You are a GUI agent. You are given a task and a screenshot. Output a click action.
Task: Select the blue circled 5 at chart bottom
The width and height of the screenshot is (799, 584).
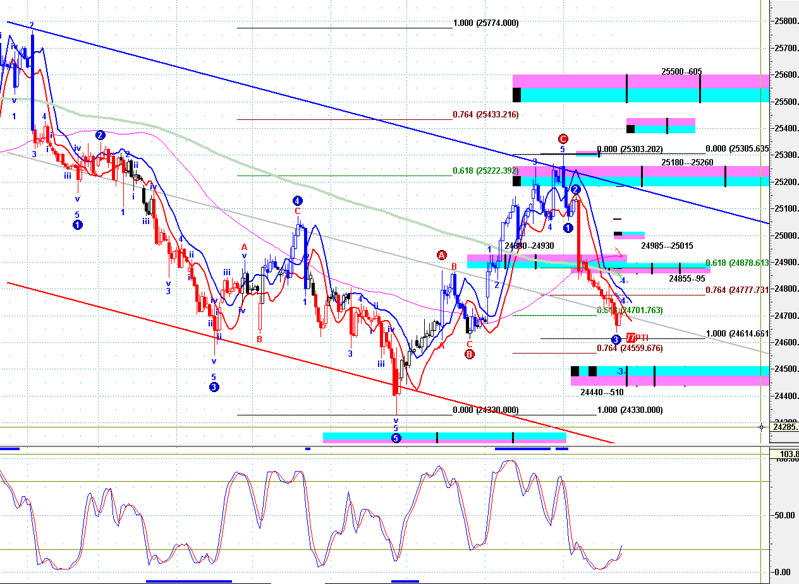pyautogui.click(x=396, y=438)
